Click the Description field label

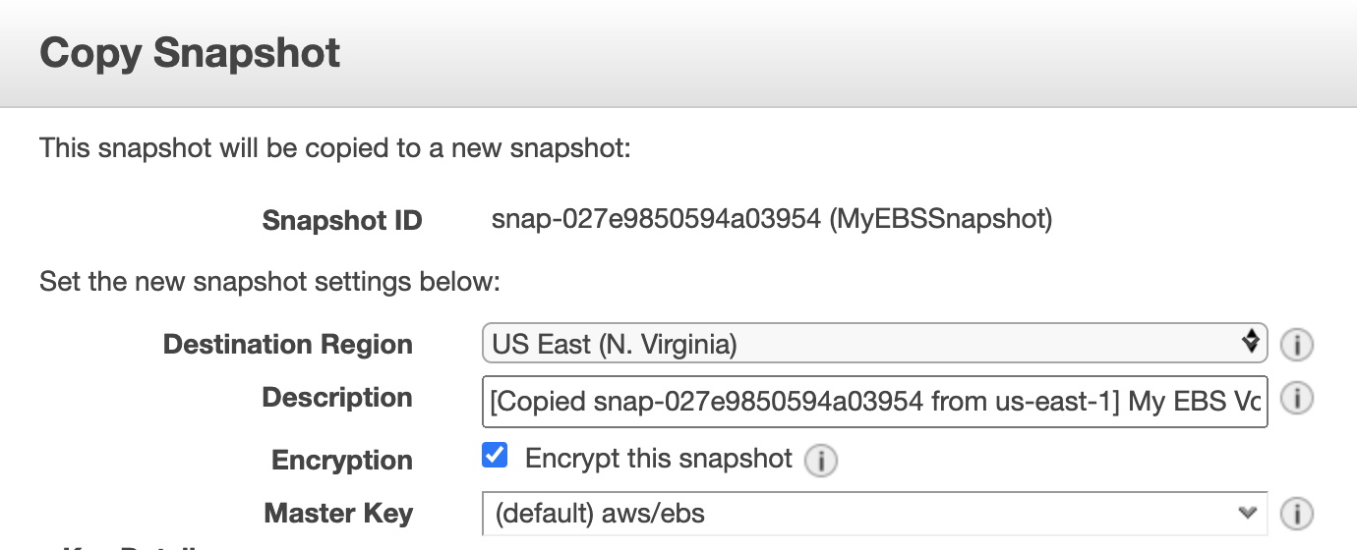click(x=337, y=398)
